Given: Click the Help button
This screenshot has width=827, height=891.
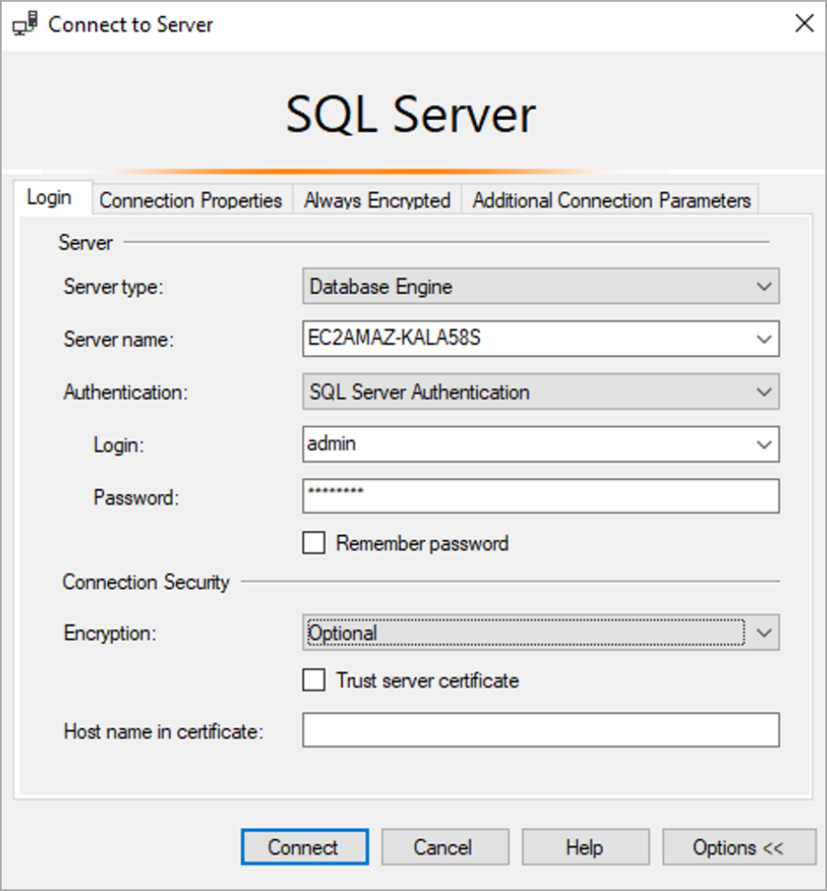Looking at the screenshot, I should 585,848.
